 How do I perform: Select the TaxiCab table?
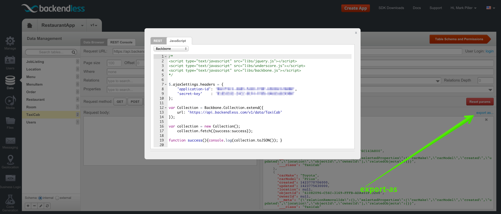51,115
